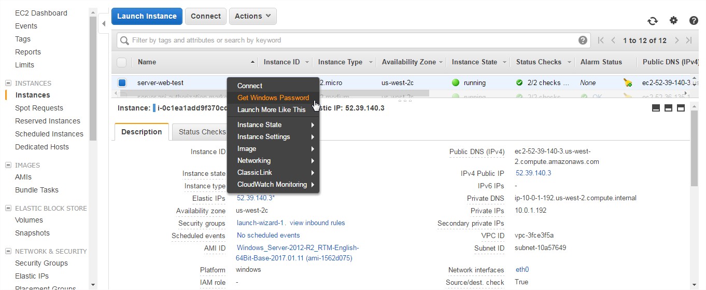Open Spot Requests in the sidebar

(39, 108)
